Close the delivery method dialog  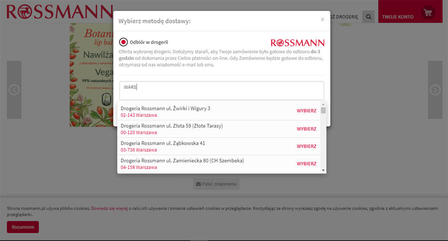322,19
